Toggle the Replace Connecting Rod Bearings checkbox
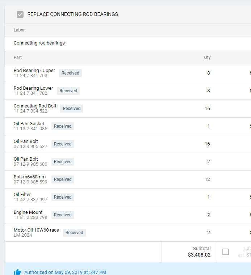Viewport: 251px width, 275px height. 20,14
